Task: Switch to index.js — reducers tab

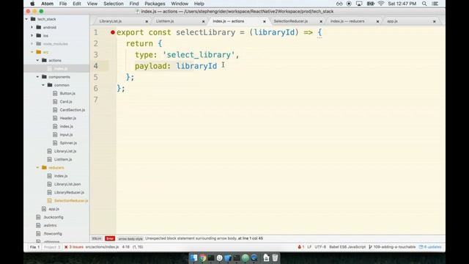Action: [347, 21]
